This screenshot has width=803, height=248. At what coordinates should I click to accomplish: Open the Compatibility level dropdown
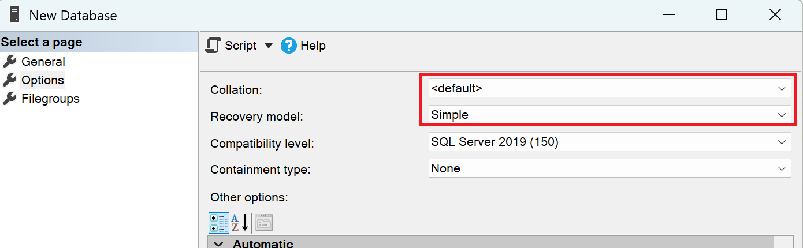(x=782, y=141)
